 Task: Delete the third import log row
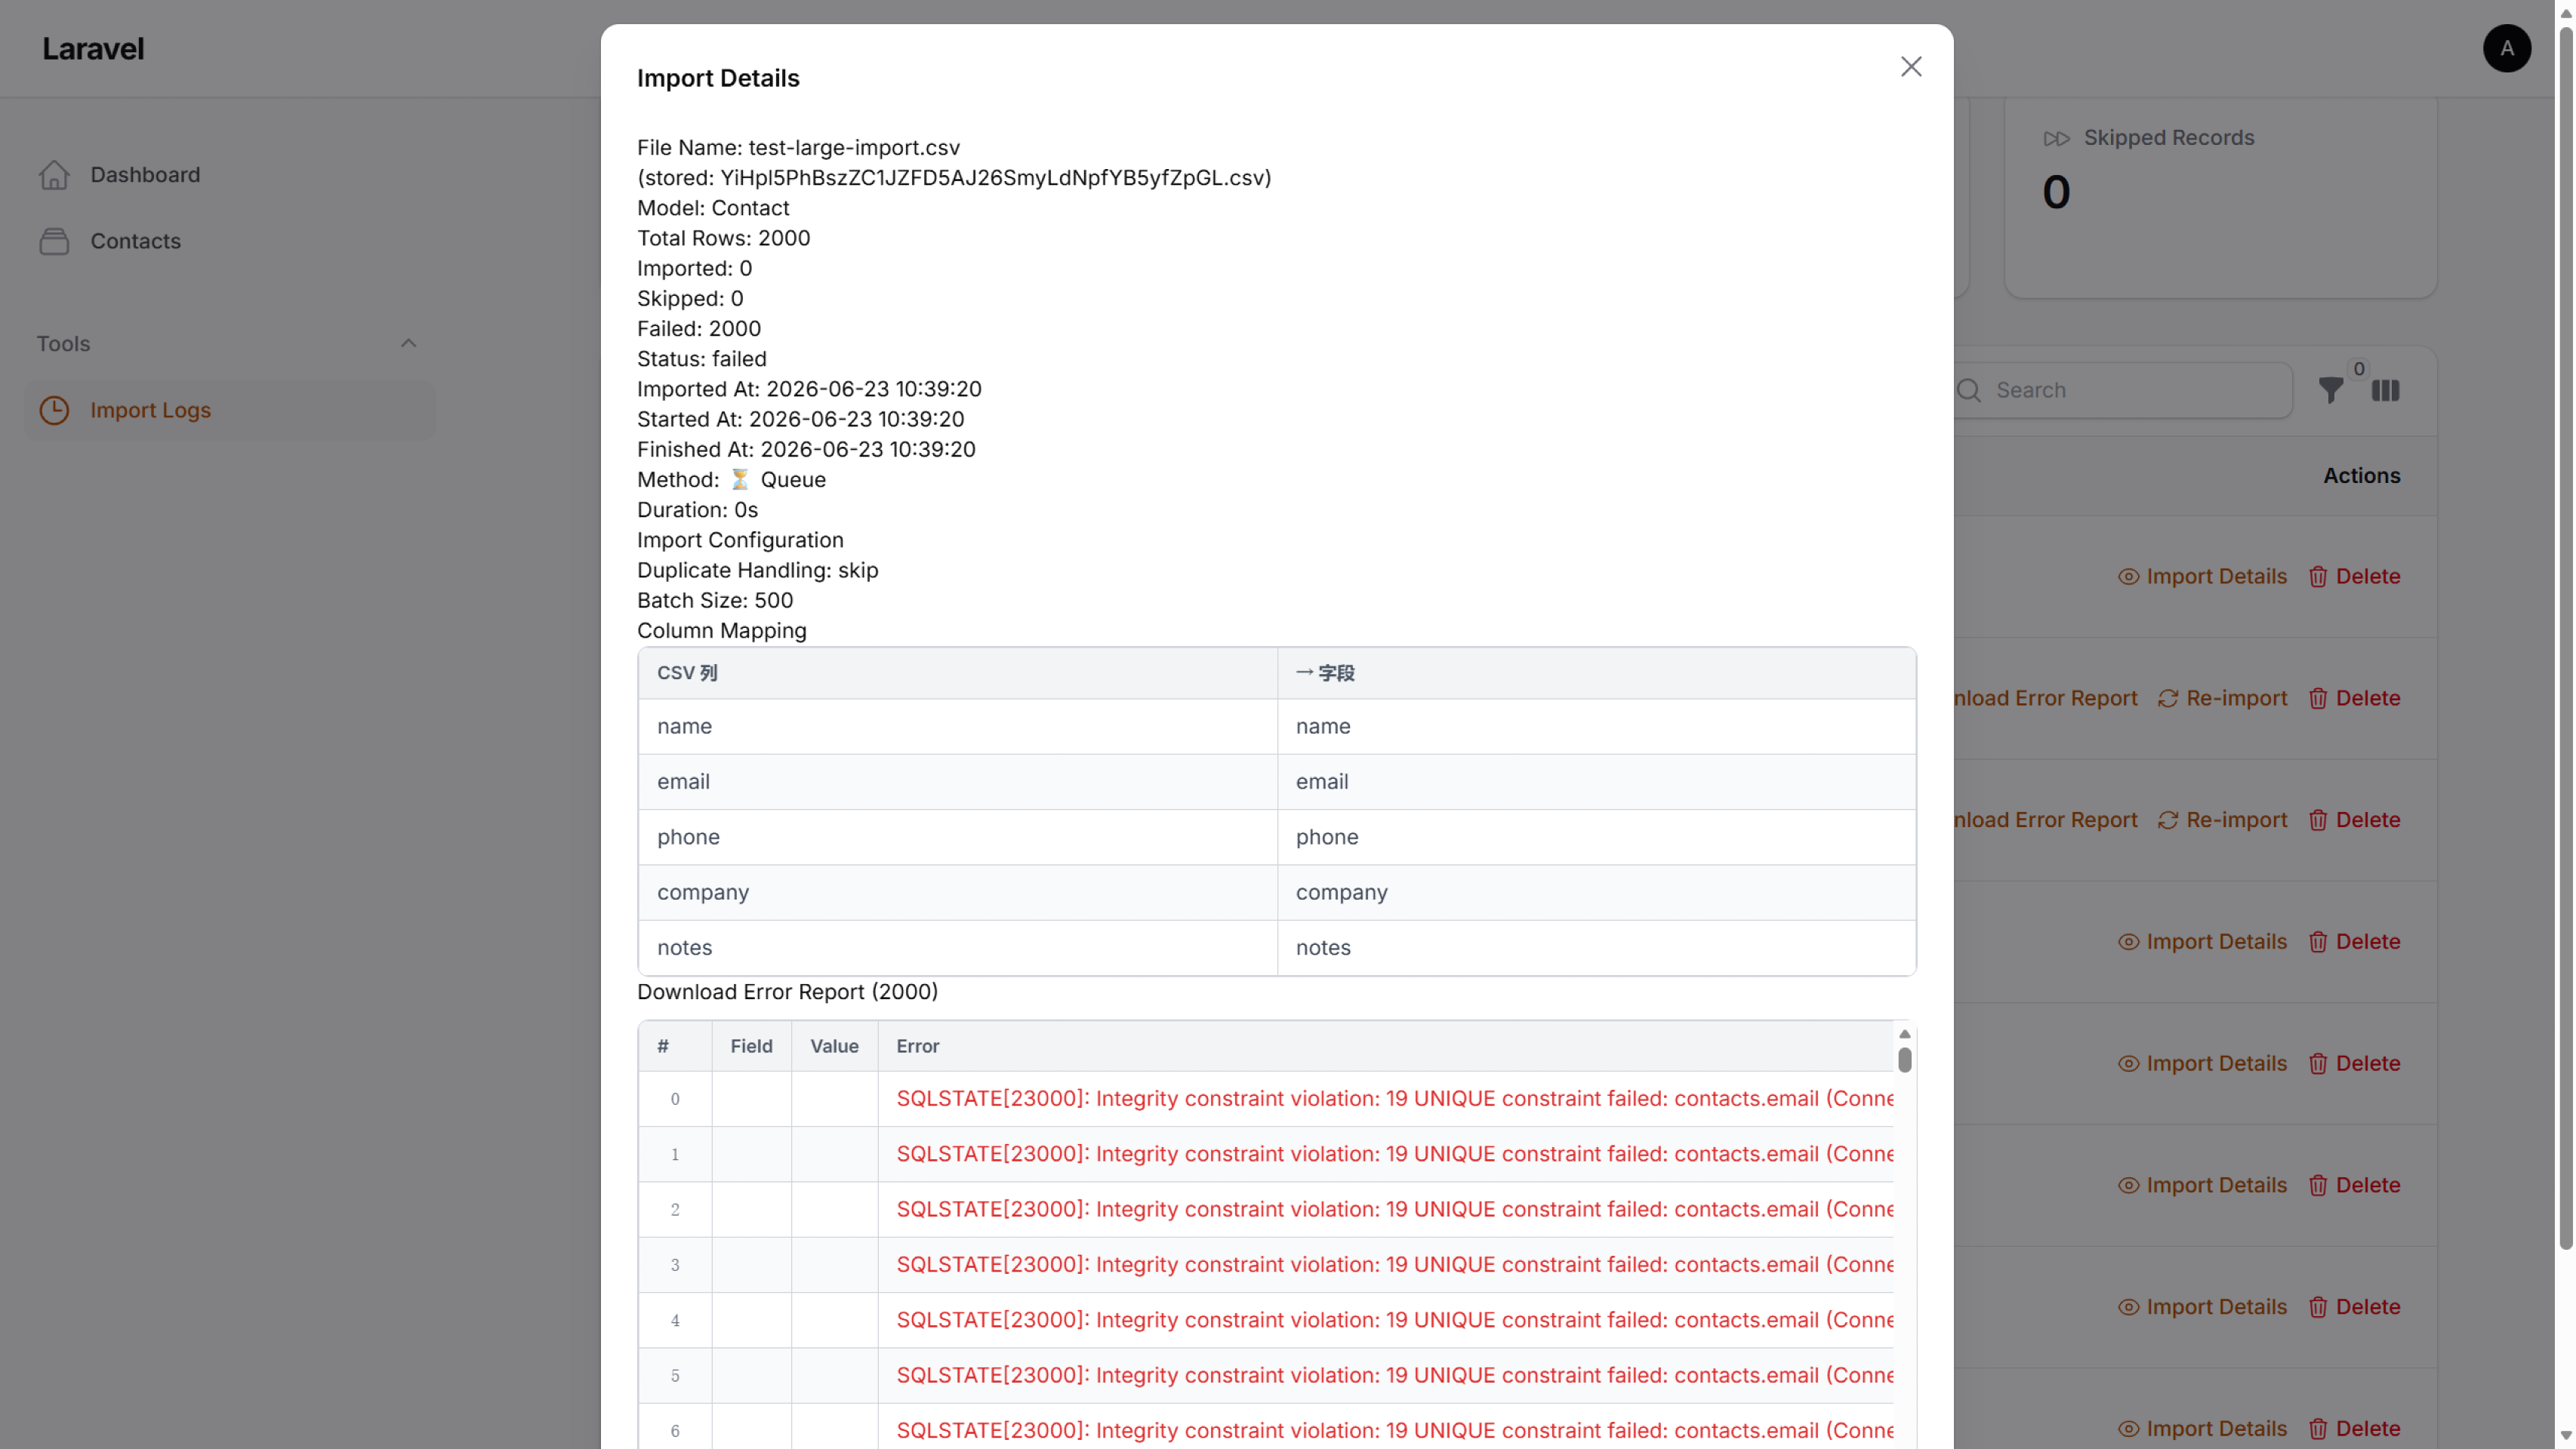2354,820
